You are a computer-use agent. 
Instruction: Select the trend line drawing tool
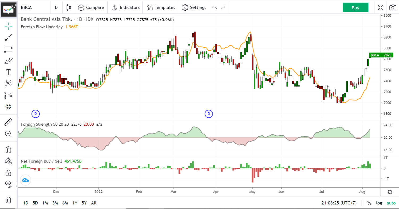[8, 37]
